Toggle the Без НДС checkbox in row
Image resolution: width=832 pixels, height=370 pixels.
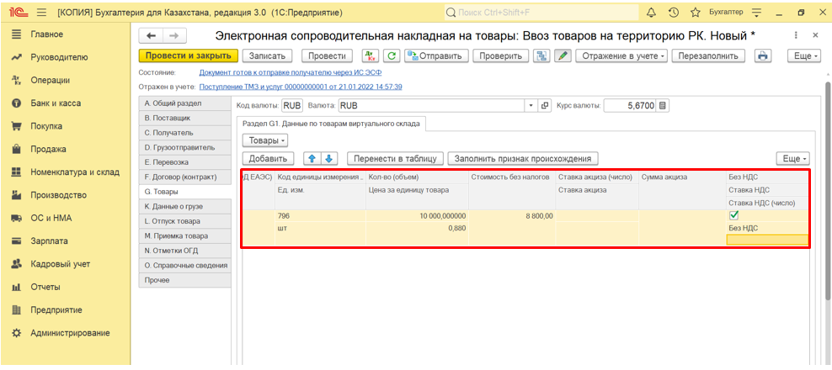(x=733, y=215)
